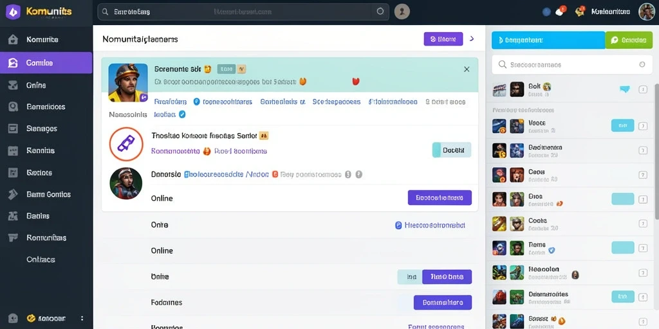Viewport: 659px width, 329px height.
Task: Click the circle icon ending the top search bar
Action: point(380,12)
